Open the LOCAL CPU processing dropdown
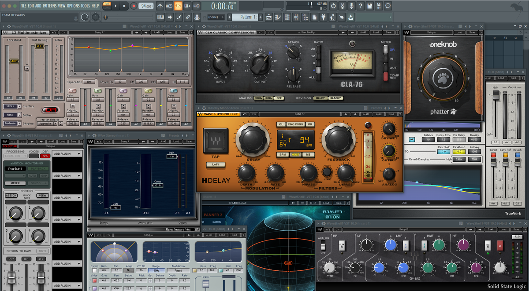The height and width of the screenshot is (291, 529). pyautogui.click(x=15, y=156)
